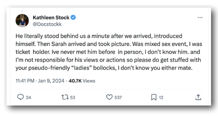218x116 pixels.
Task: Click the 24 replies count
Action: point(28,97)
